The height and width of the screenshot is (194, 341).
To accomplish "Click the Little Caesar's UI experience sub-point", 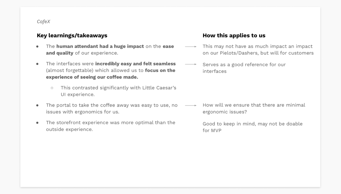I will point(118,91).
